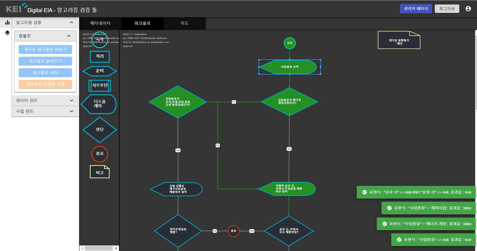Click check icon on "공사 시" expression toast
477x251 pixels.
point(365,192)
